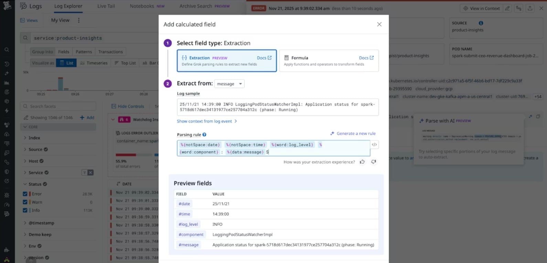Expand the Index facet
Image resolution: width=547 pixels, height=263 pixels.
click(25, 138)
